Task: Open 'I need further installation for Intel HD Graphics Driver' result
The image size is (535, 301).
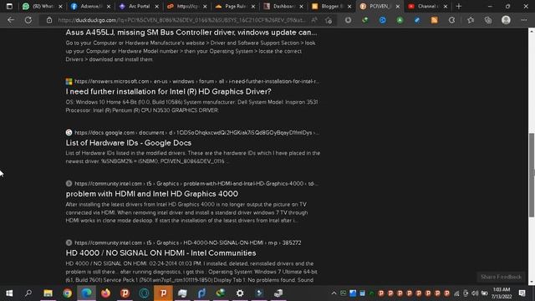Action: coord(168,91)
